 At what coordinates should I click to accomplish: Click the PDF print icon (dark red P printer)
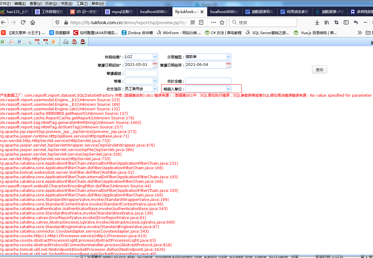[x=83, y=42]
